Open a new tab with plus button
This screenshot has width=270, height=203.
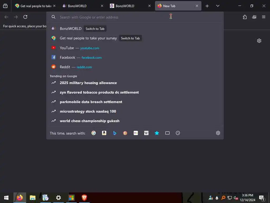(207, 6)
